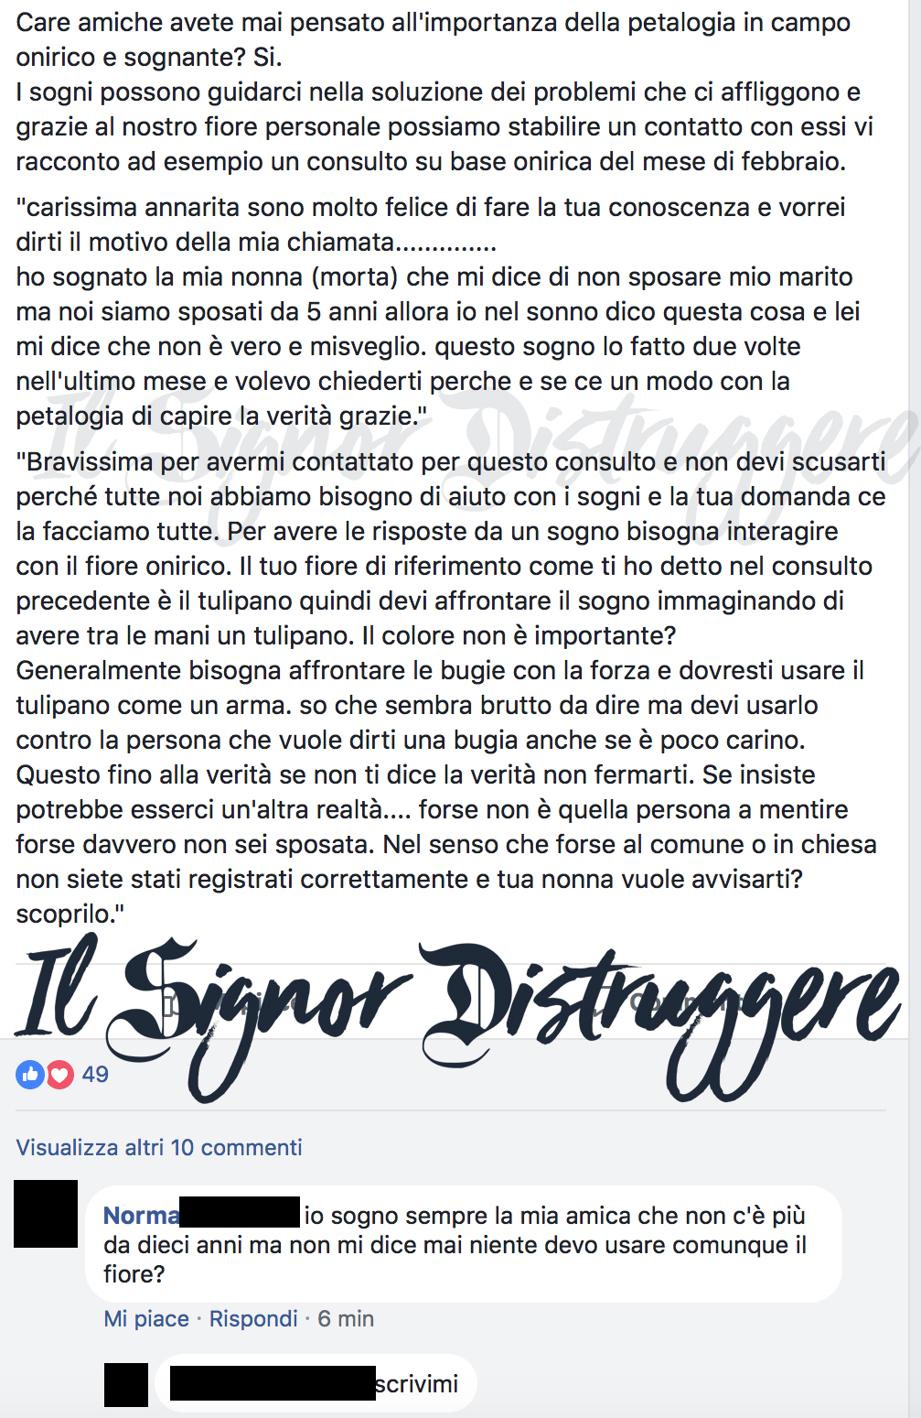The height and width of the screenshot is (1418, 921).
Task: Click the quoted carissima annarita paragraph
Action: click(438, 311)
